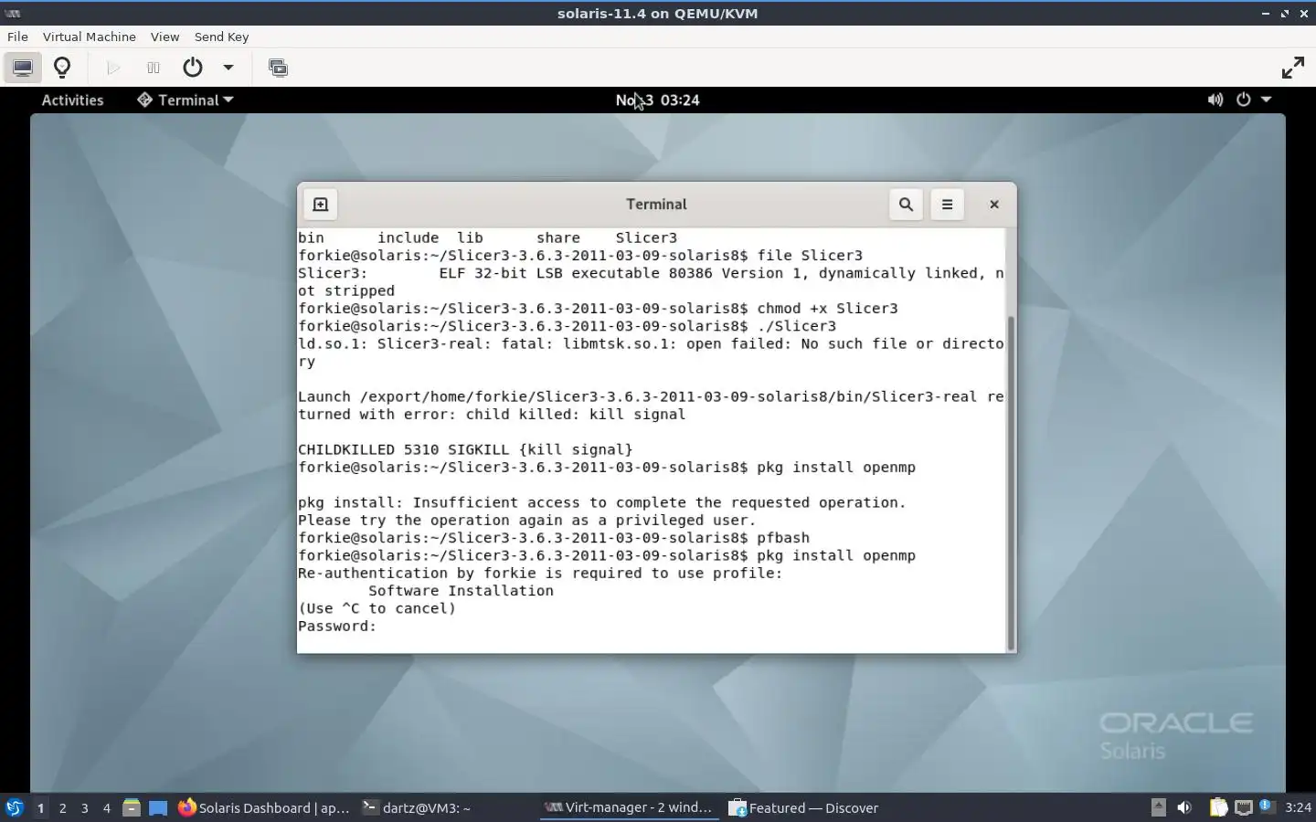Expand the GNOME system menu arrow
Screen dimensions: 1316x822
(1267, 100)
